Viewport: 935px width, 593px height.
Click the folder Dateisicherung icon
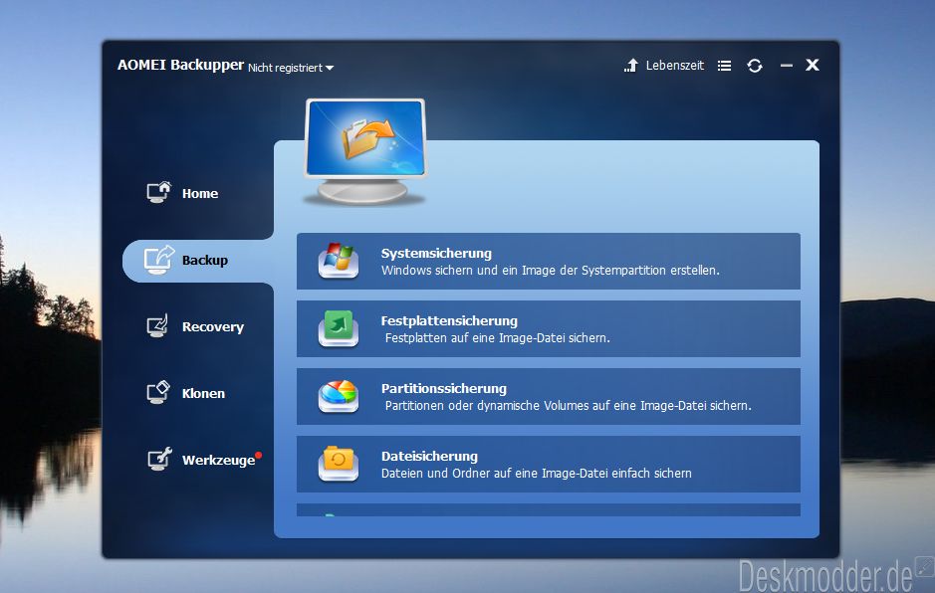click(339, 464)
